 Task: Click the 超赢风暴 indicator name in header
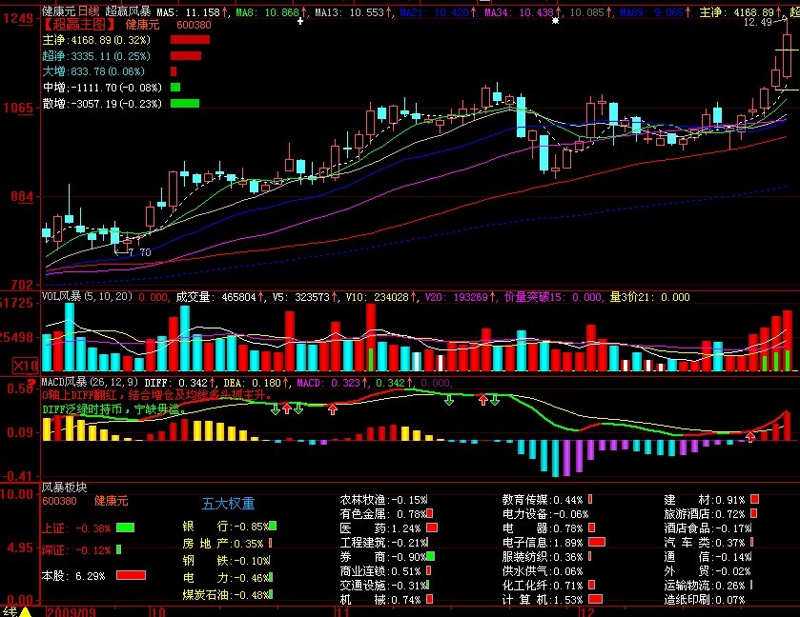tap(128, 11)
